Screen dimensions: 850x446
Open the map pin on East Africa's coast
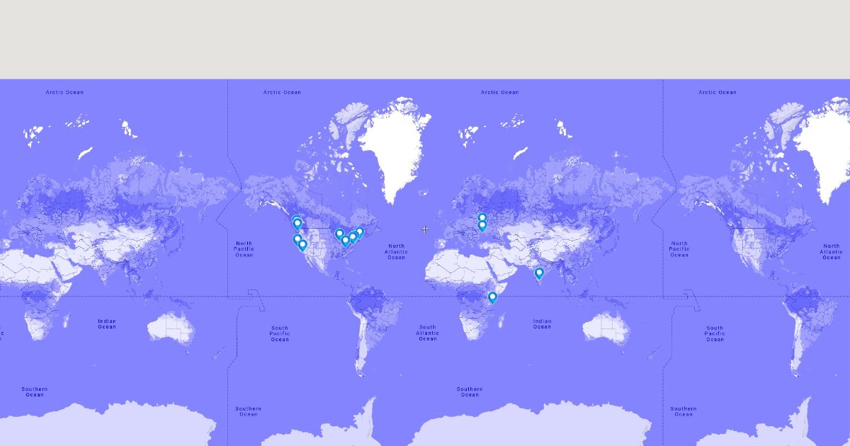(492, 298)
